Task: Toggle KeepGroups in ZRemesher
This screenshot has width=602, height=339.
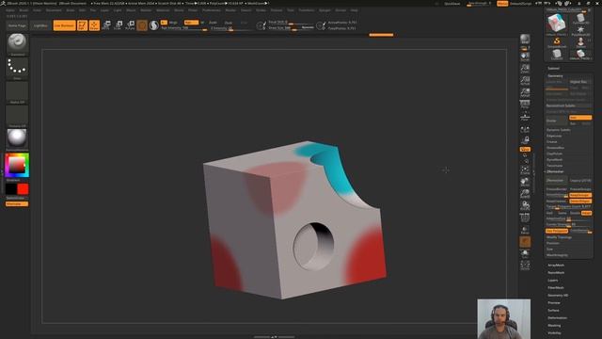Action: tap(580, 195)
